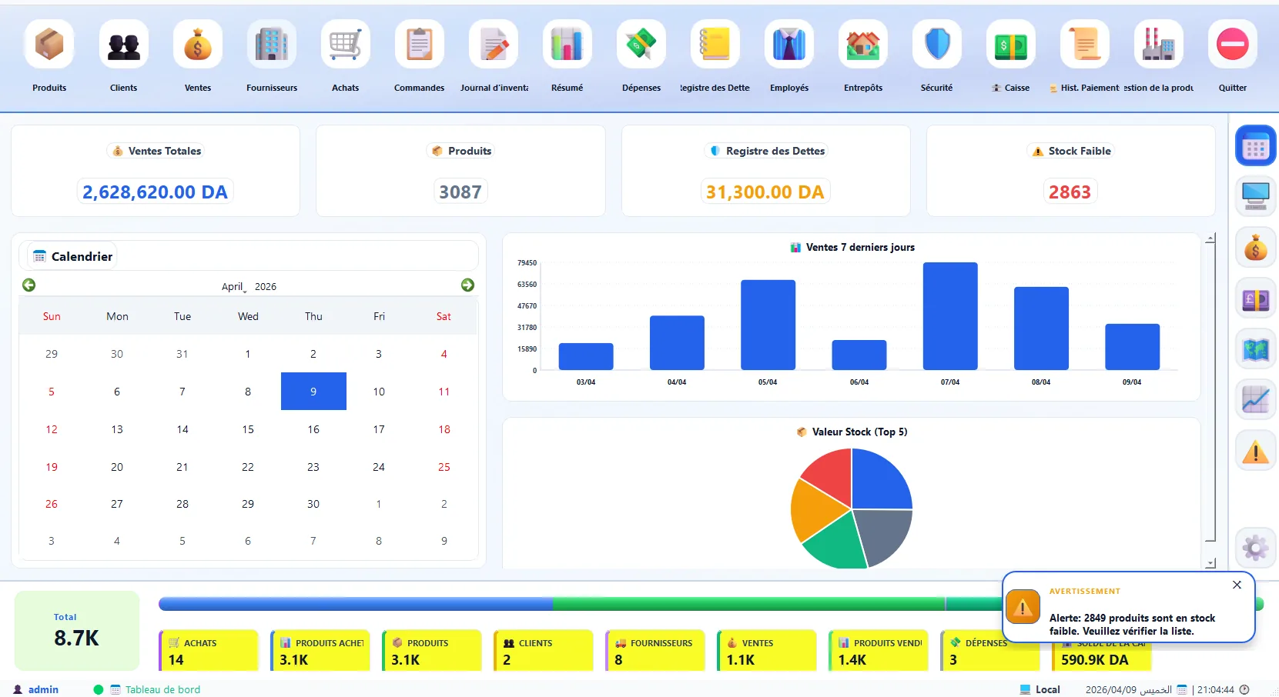Open the Sécurité shield icon
The width and height of the screenshot is (1279, 697).
[936, 45]
